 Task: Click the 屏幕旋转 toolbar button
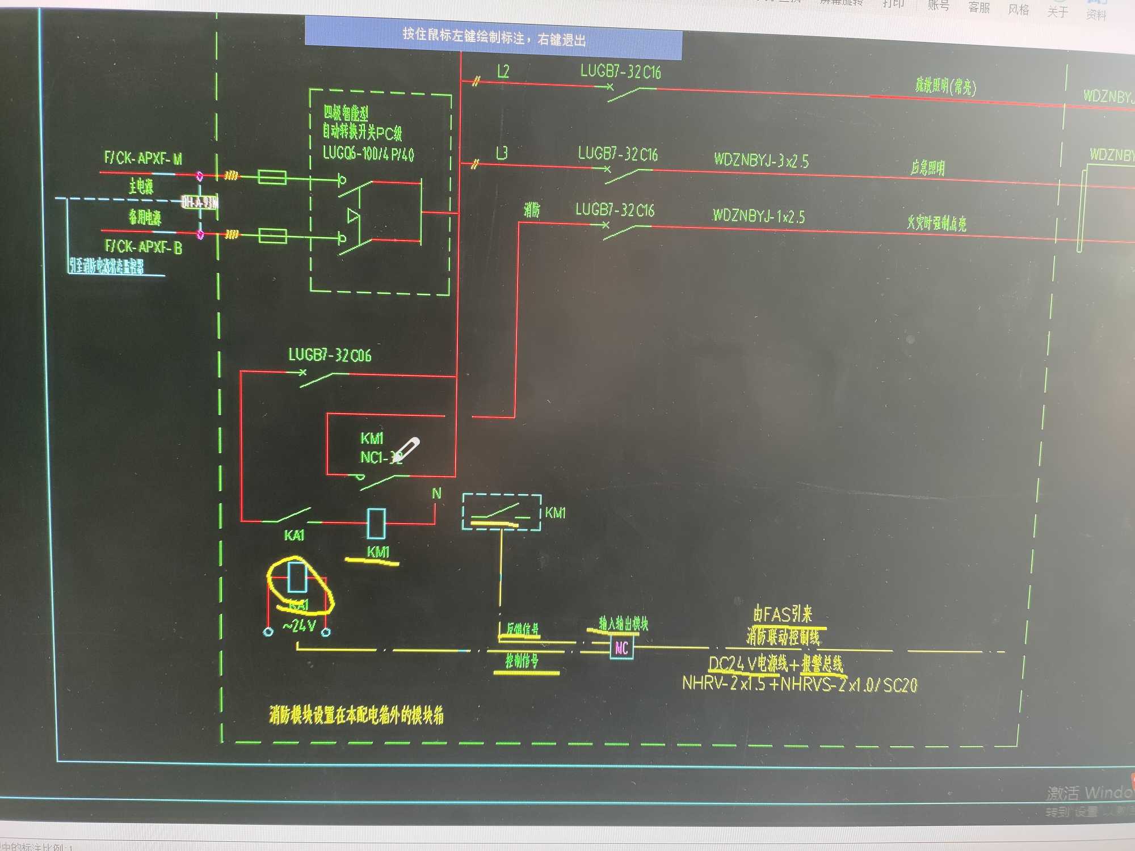point(842,3)
